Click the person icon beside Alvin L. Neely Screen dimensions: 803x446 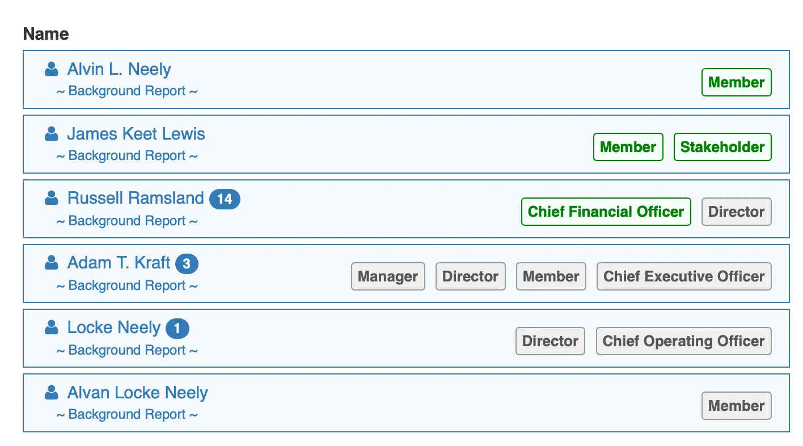click(52, 69)
